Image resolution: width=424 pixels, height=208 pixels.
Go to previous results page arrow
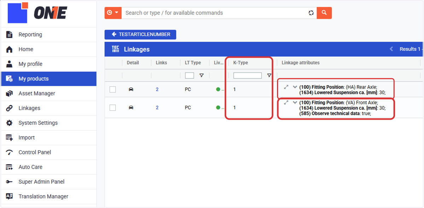[391, 49]
